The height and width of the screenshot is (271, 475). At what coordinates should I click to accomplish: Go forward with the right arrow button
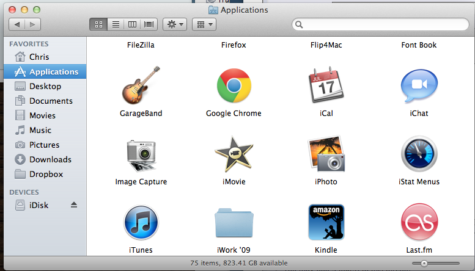pos(33,24)
